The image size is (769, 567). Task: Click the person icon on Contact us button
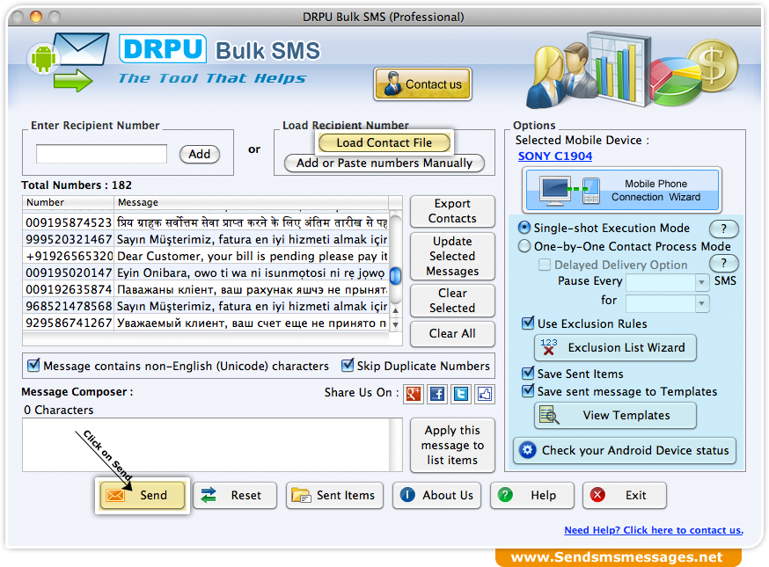tap(392, 84)
